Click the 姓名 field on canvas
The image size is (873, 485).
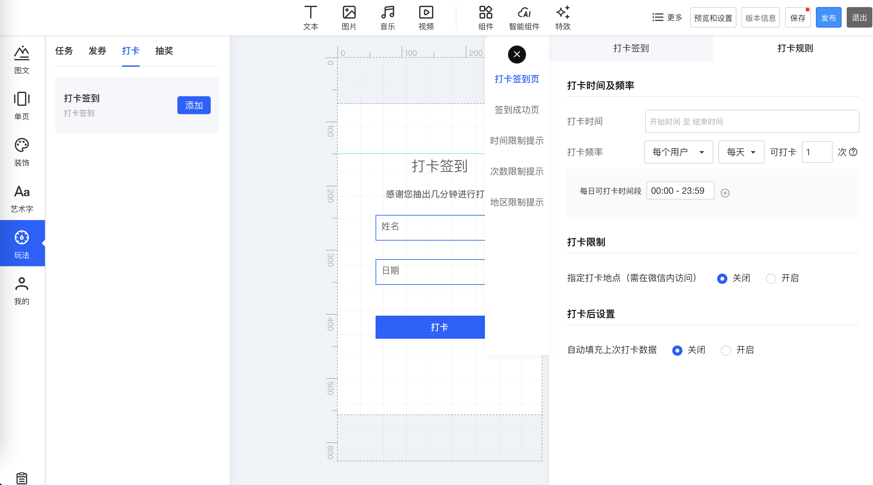[430, 228]
